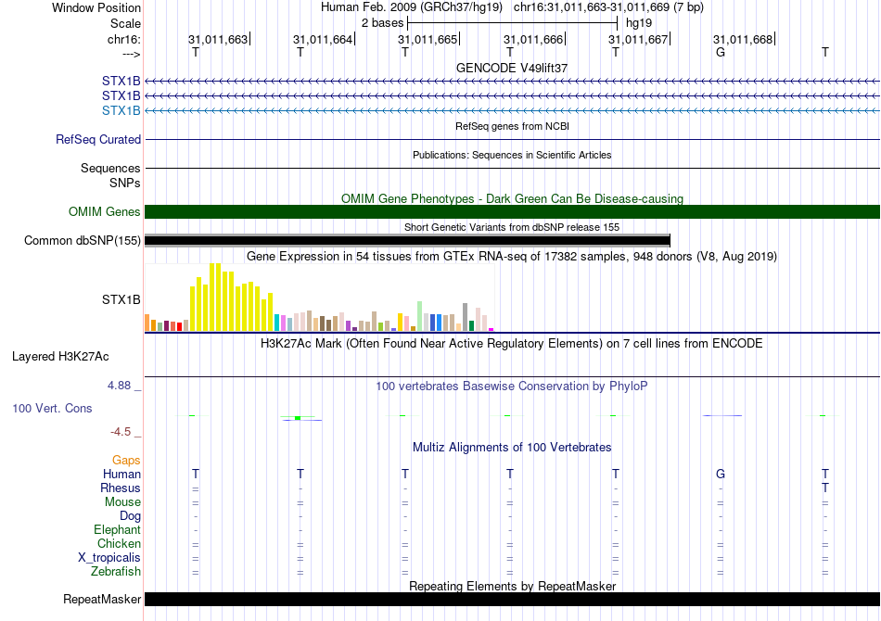Click the tall light-green GTEx bar
The width and height of the screenshot is (881, 621).
tap(420, 316)
